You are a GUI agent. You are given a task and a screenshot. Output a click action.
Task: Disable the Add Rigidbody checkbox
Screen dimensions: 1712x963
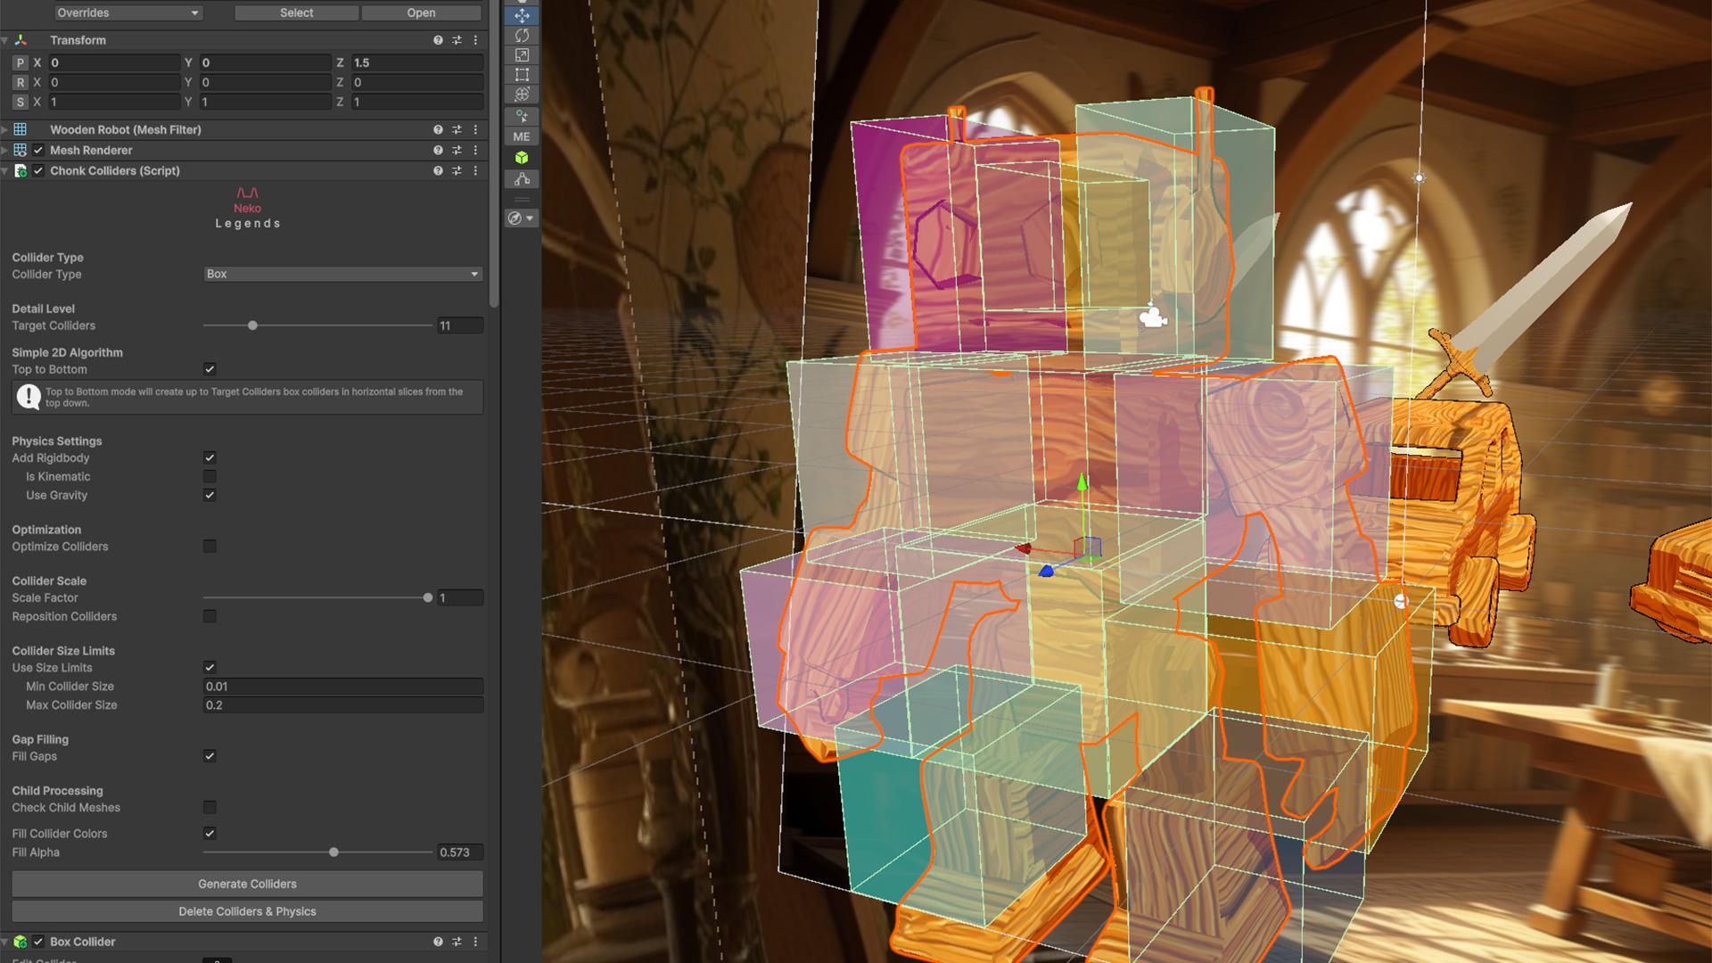pyautogui.click(x=210, y=457)
